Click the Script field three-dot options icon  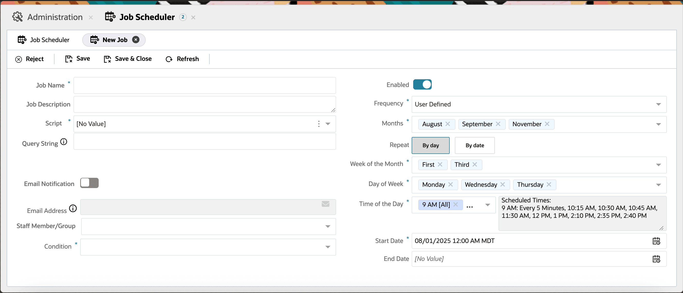click(x=318, y=124)
